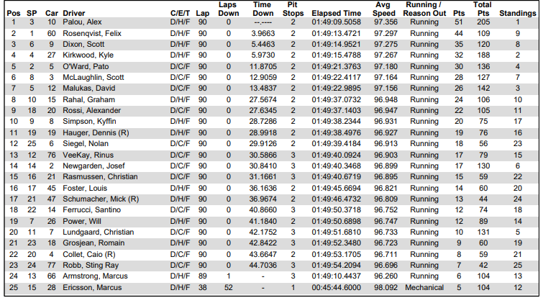Image resolution: width=543 pixels, height=298 pixels.
Task: Click the Elapsed Time column header
Action: [x=337, y=13]
